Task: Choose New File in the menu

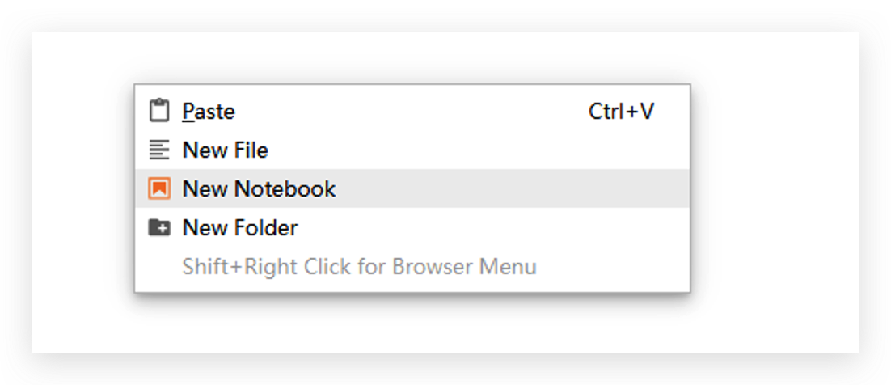Action: 412,150
